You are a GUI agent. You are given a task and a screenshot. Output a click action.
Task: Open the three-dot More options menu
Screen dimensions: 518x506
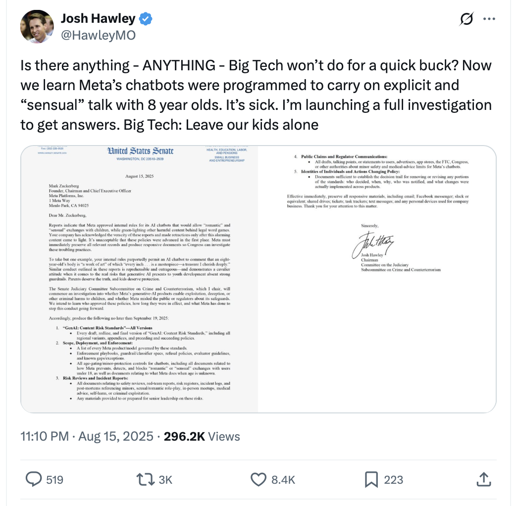point(489,19)
